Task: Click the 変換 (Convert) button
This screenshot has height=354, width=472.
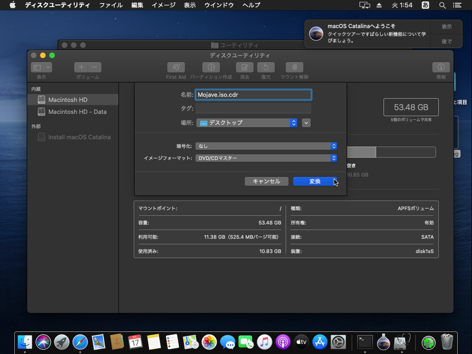Action: pyautogui.click(x=315, y=181)
